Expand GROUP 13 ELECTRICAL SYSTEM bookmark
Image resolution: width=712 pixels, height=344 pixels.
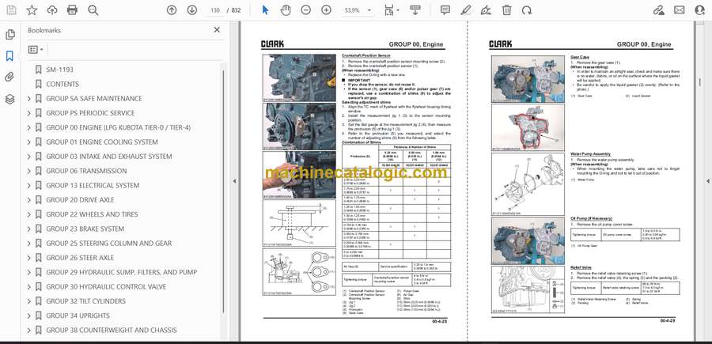click(28, 186)
